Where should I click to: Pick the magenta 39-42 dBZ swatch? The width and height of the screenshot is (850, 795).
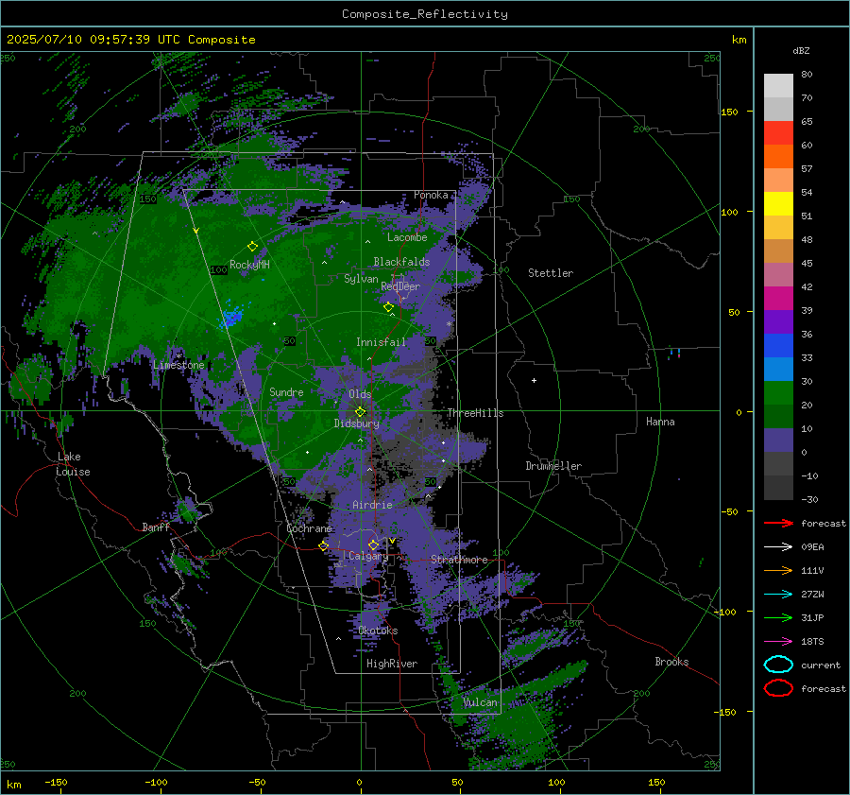click(x=778, y=298)
